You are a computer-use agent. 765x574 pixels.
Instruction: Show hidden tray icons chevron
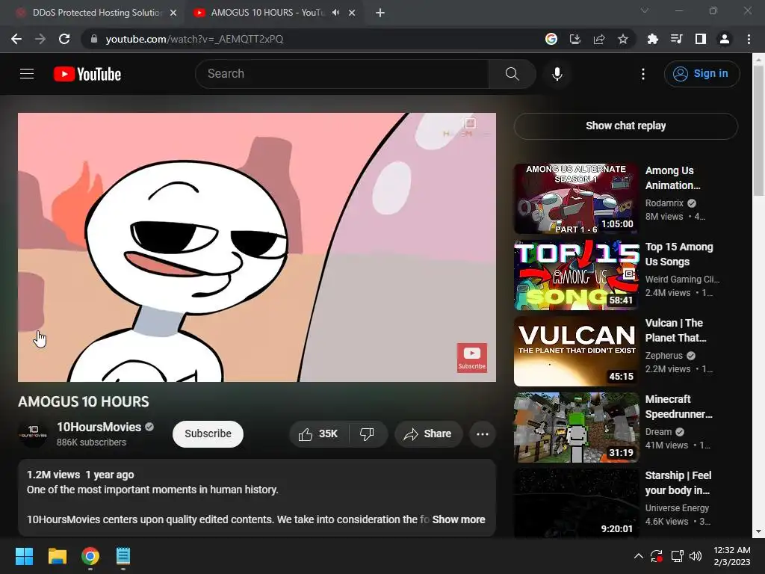[x=638, y=556]
